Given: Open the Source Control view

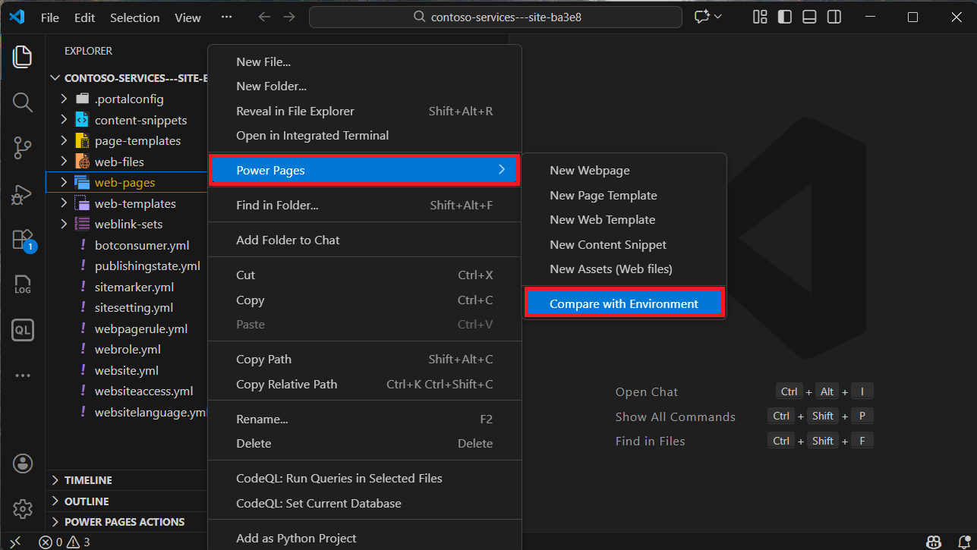Looking at the screenshot, I should click(x=22, y=148).
